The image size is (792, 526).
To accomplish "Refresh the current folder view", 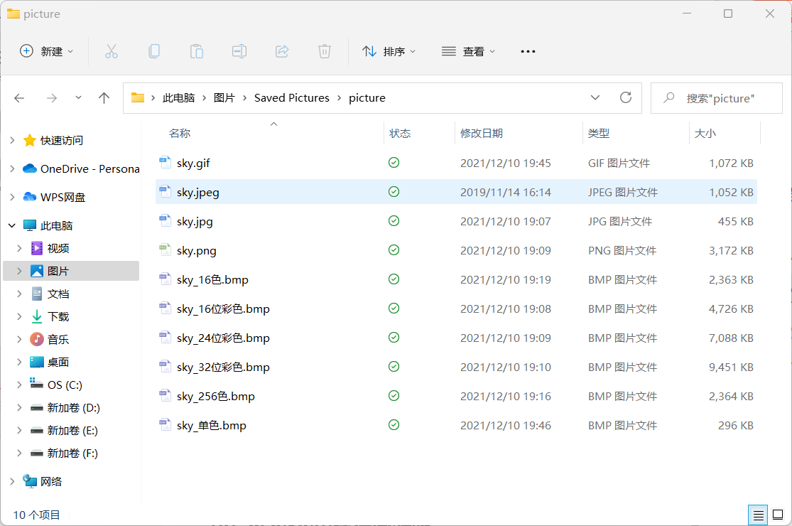I will pos(626,97).
